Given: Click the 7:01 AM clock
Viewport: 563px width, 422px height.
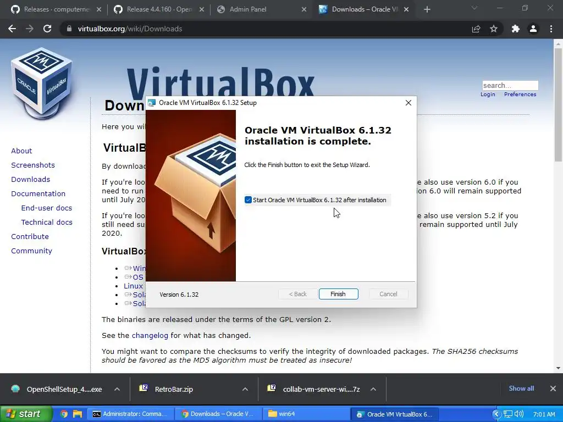Looking at the screenshot, I should 544,414.
